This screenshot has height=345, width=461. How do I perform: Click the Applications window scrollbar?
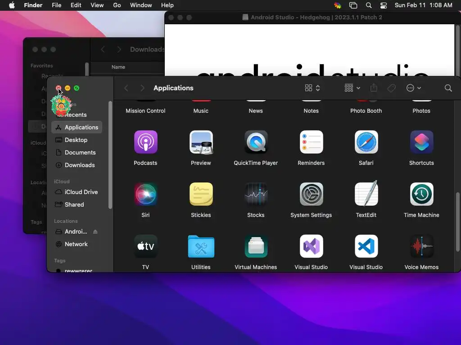457,222
